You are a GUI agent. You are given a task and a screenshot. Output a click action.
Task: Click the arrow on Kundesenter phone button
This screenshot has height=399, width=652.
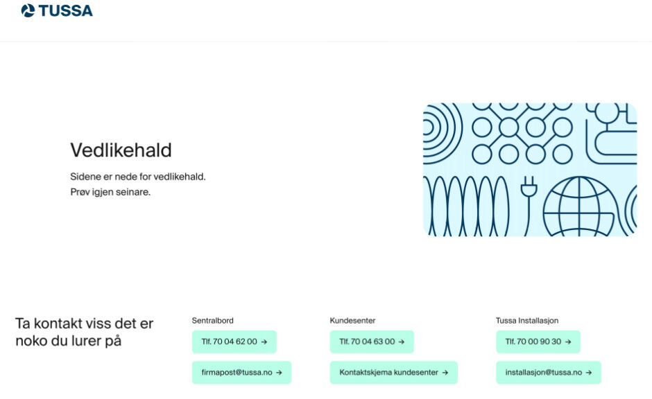(x=402, y=342)
